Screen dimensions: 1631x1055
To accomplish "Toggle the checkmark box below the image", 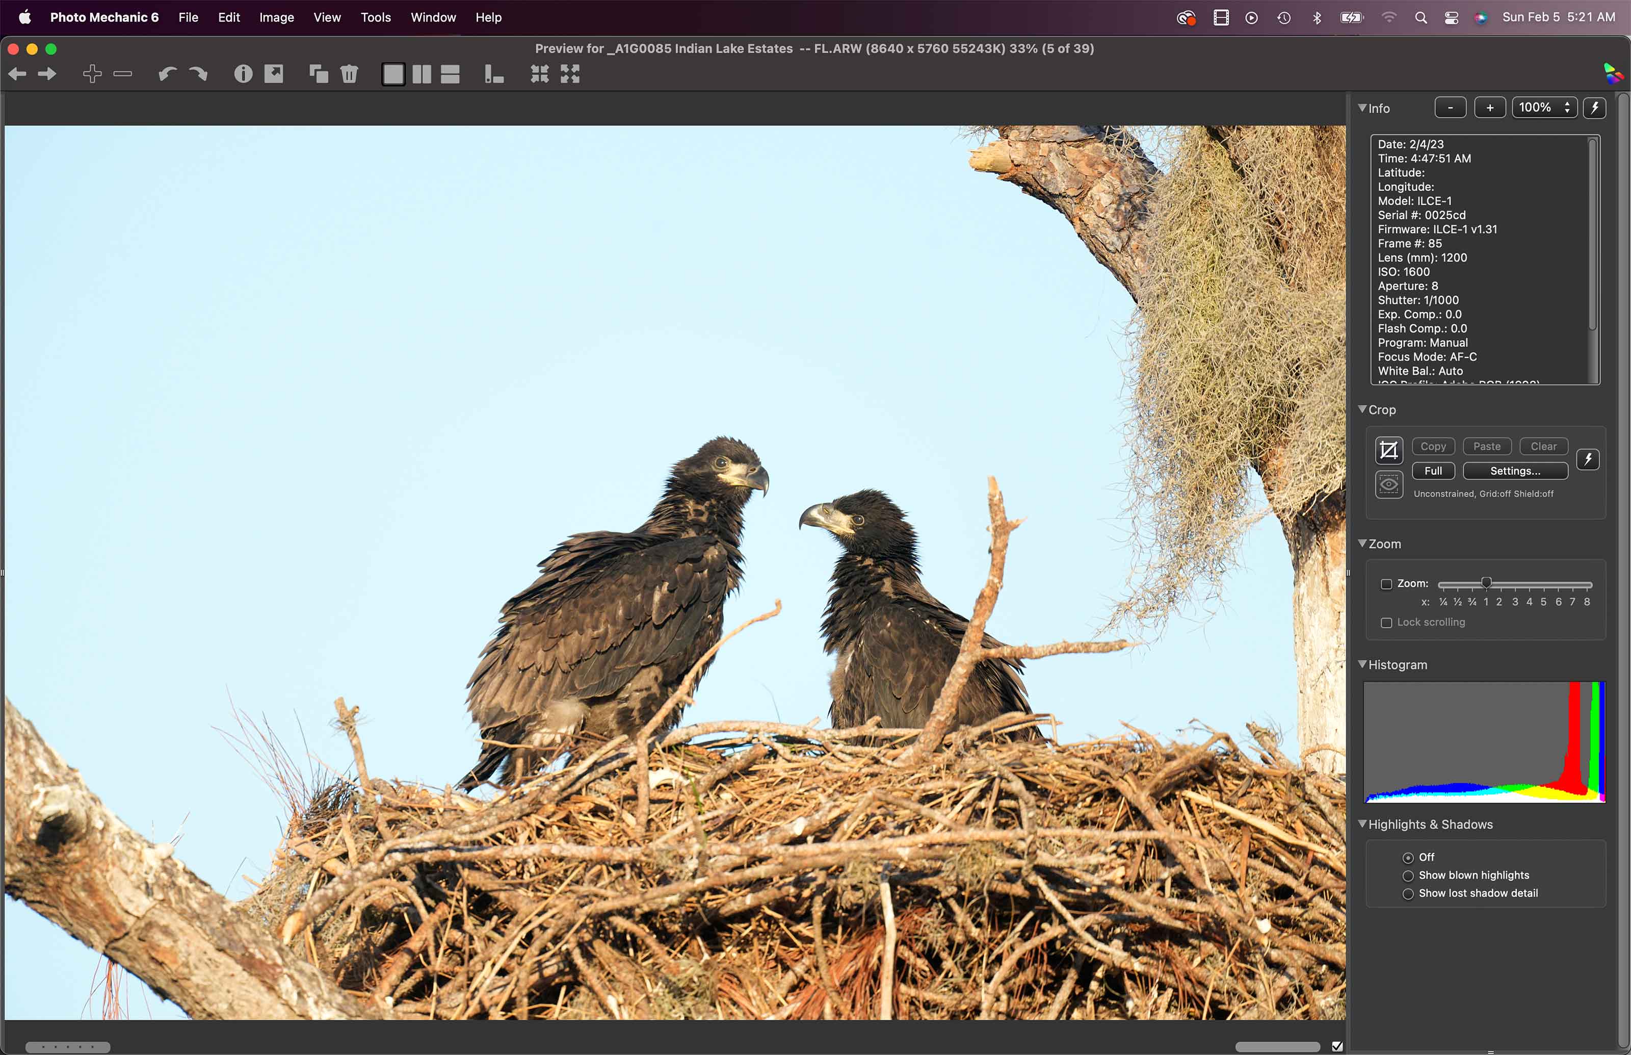I will tap(1337, 1046).
